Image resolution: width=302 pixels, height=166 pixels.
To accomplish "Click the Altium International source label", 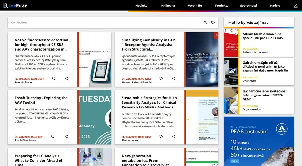I will (x=255, y=52).
